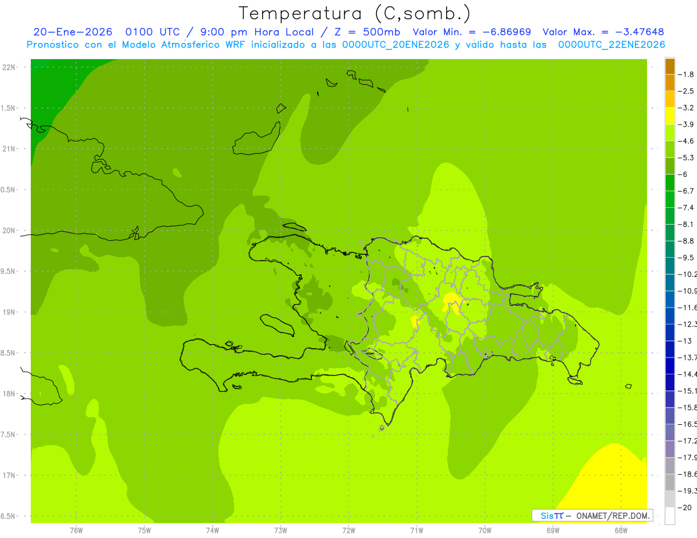Select the 74W longitude label

(213, 530)
